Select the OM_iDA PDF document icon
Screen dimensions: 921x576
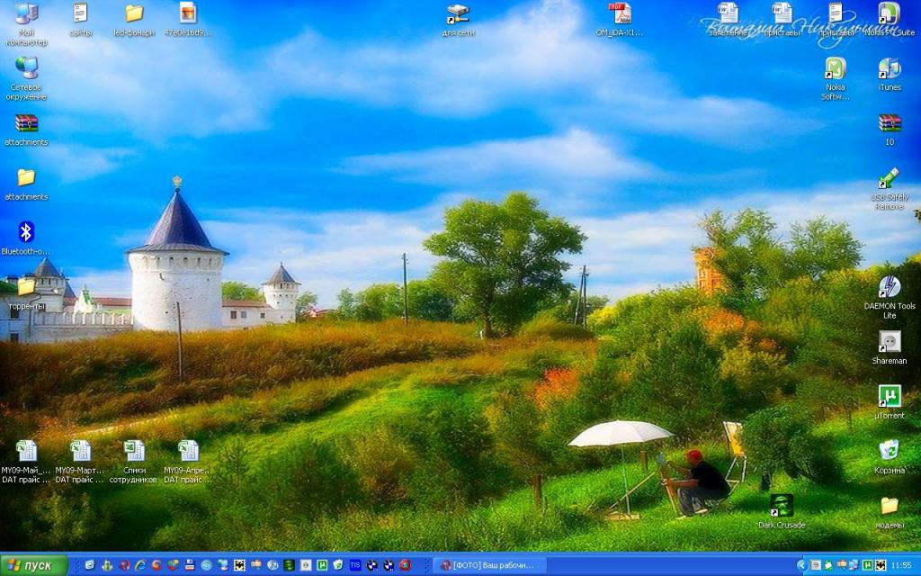tap(620, 14)
